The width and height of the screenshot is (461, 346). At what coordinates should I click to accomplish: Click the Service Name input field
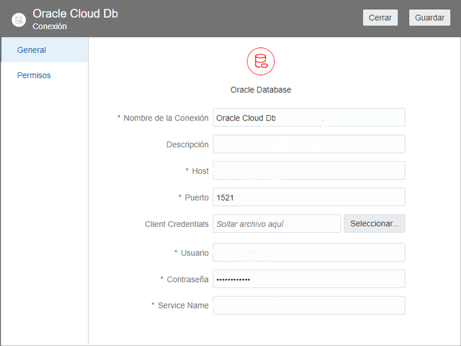(309, 305)
